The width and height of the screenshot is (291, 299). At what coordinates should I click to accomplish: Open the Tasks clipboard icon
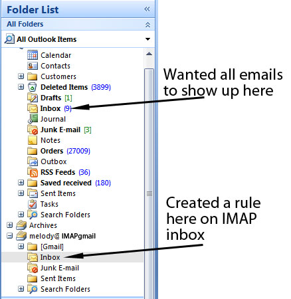pyautogui.click(x=33, y=204)
